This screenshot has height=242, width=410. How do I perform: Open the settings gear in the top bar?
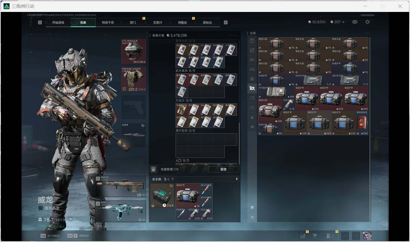pos(368,22)
